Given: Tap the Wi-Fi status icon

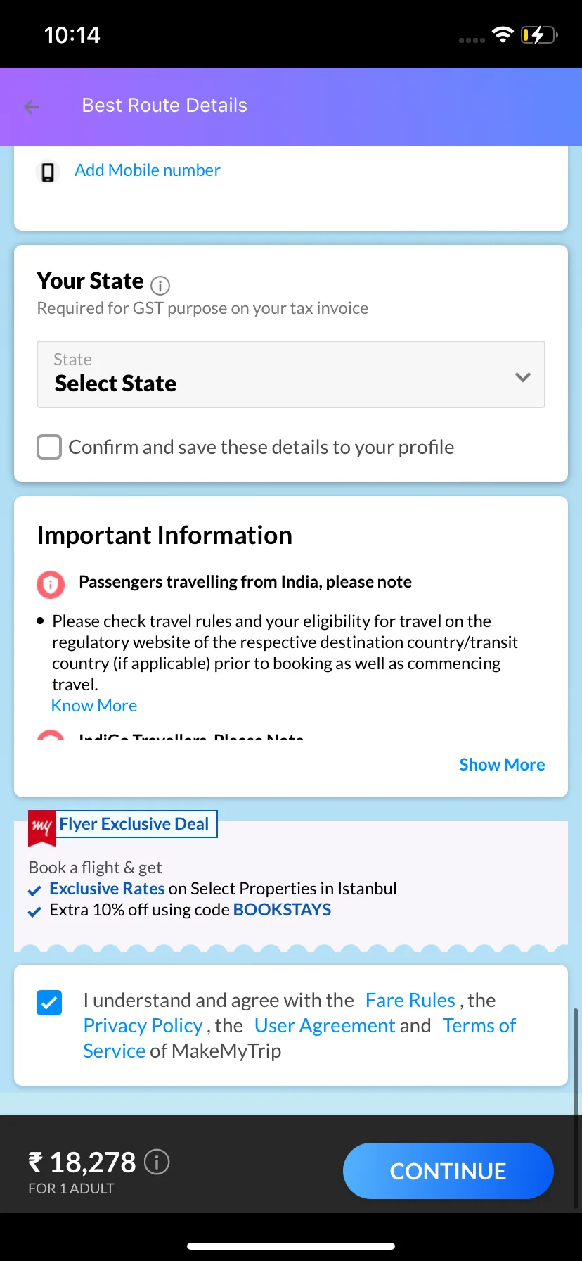Looking at the screenshot, I should point(503,34).
